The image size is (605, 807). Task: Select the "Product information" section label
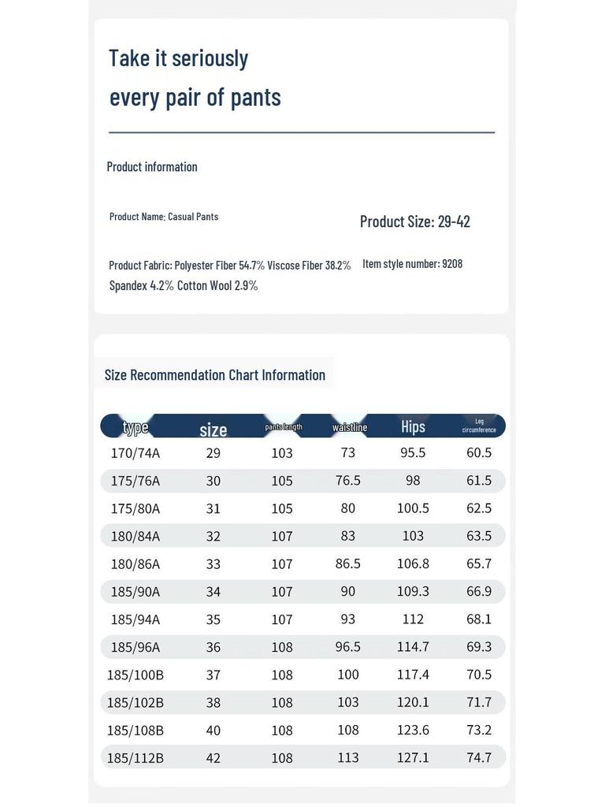pyautogui.click(x=152, y=166)
